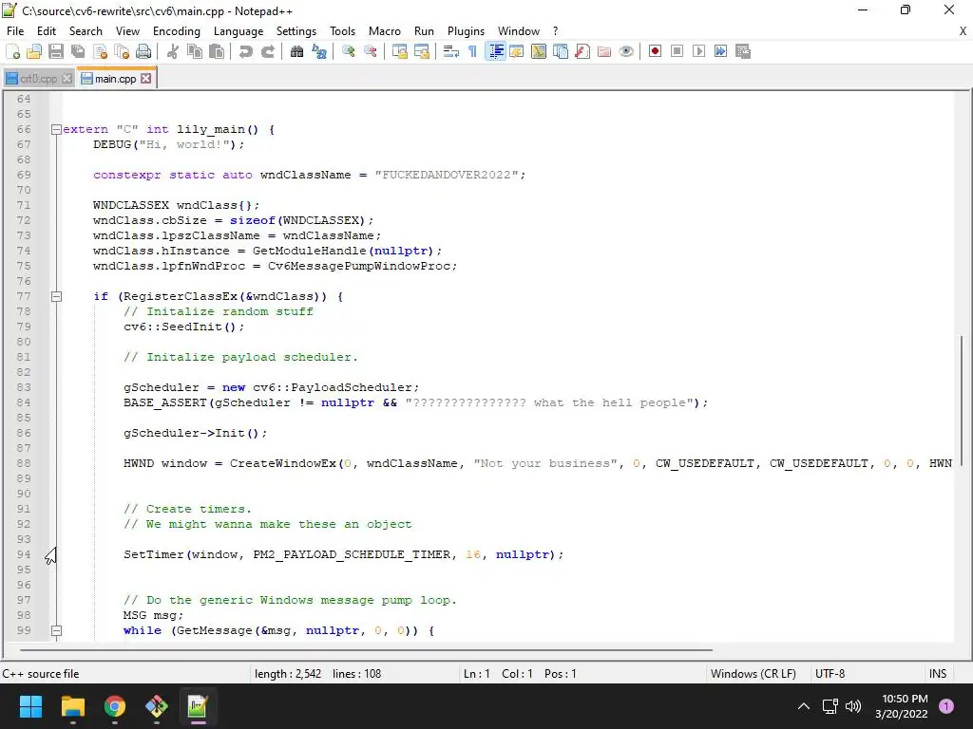
Task: Redo last edit via toolbar arrow
Action: pyautogui.click(x=267, y=51)
